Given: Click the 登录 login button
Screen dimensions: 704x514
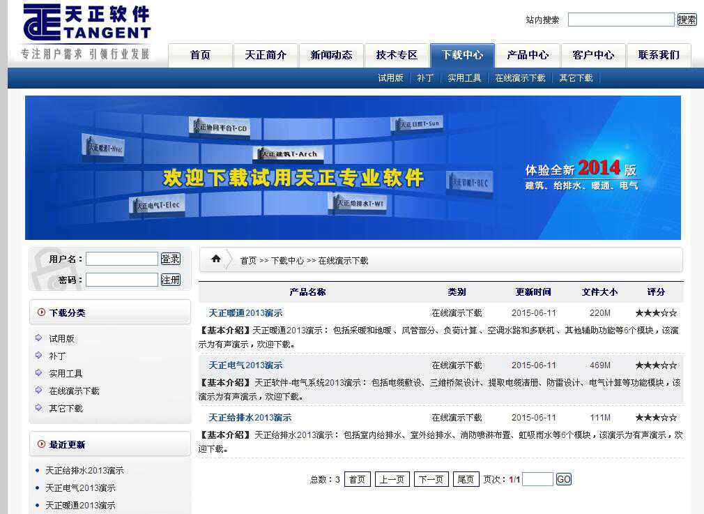Looking at the screenshot, I should tap(171, 259).
